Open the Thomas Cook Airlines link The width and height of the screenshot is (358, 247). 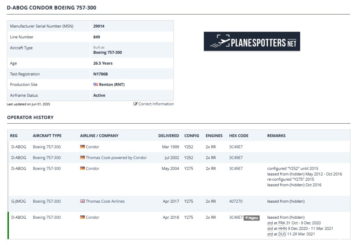click(105, 201)
